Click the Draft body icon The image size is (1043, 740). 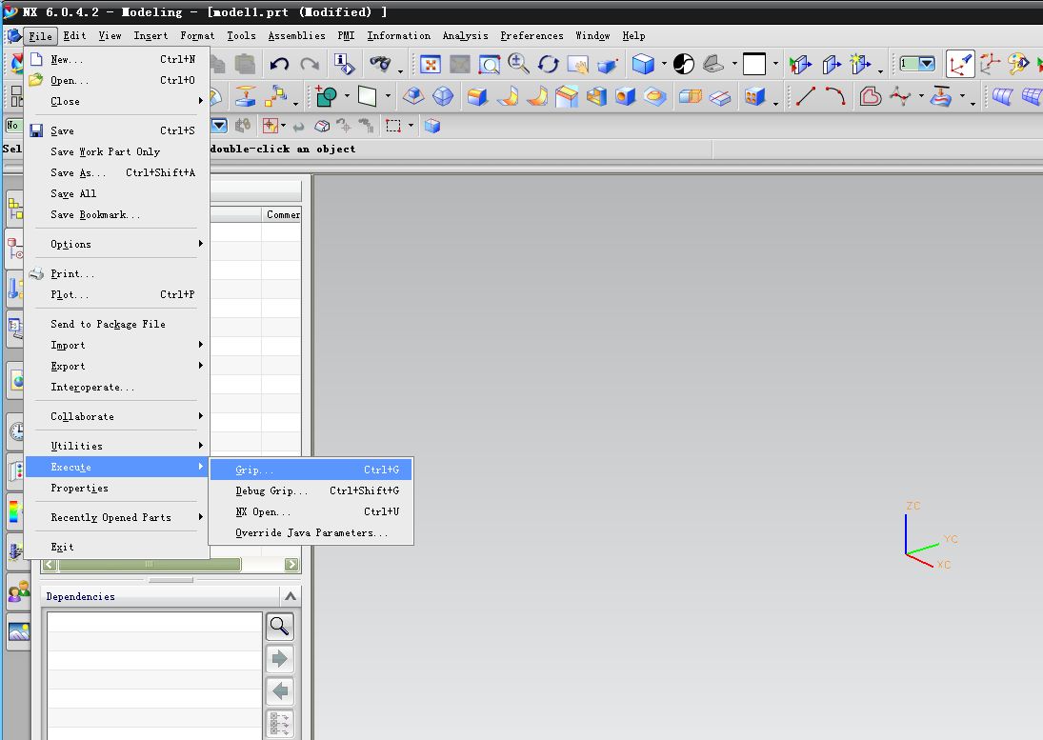coord(567,97)
